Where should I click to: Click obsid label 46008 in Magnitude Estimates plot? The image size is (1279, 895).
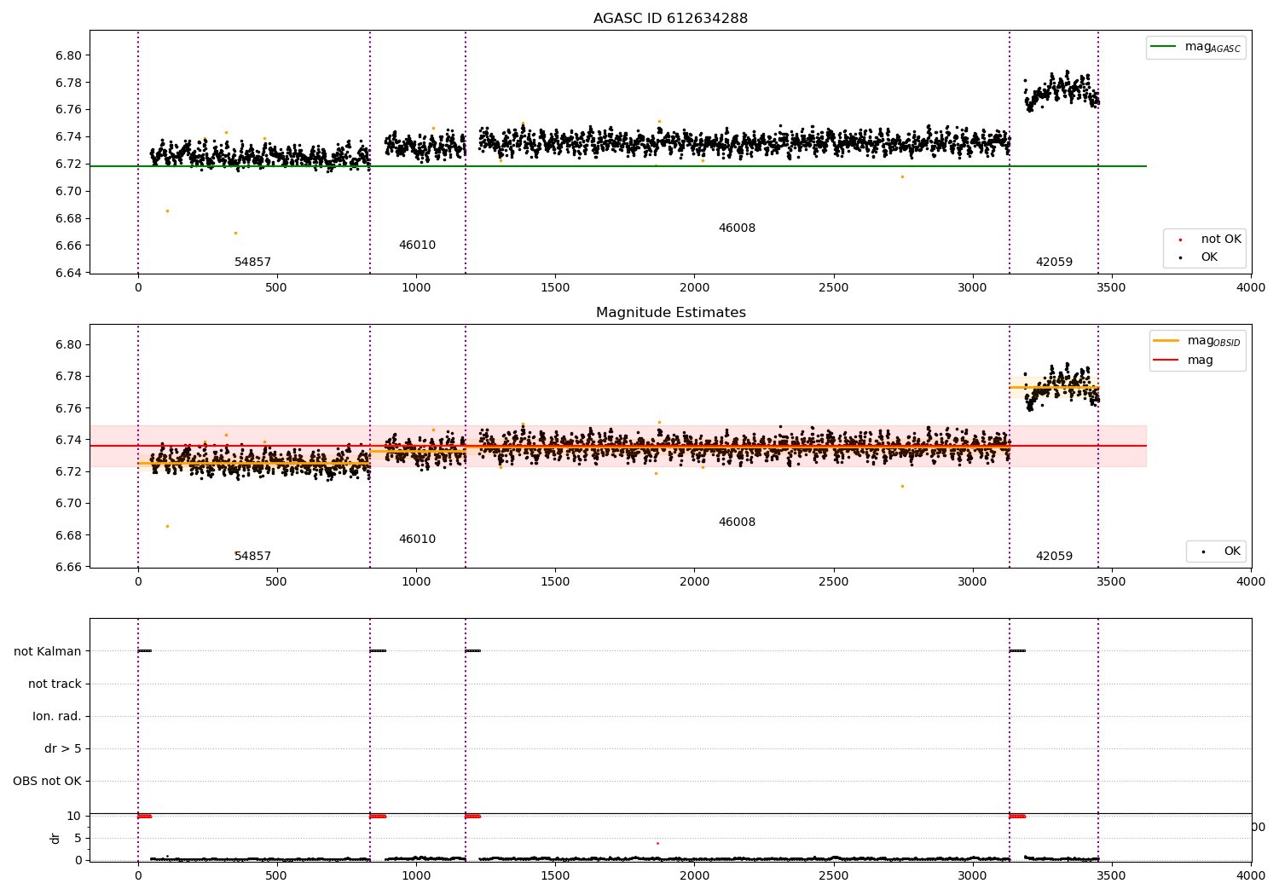pyautogui.click(x=737, y=523)
